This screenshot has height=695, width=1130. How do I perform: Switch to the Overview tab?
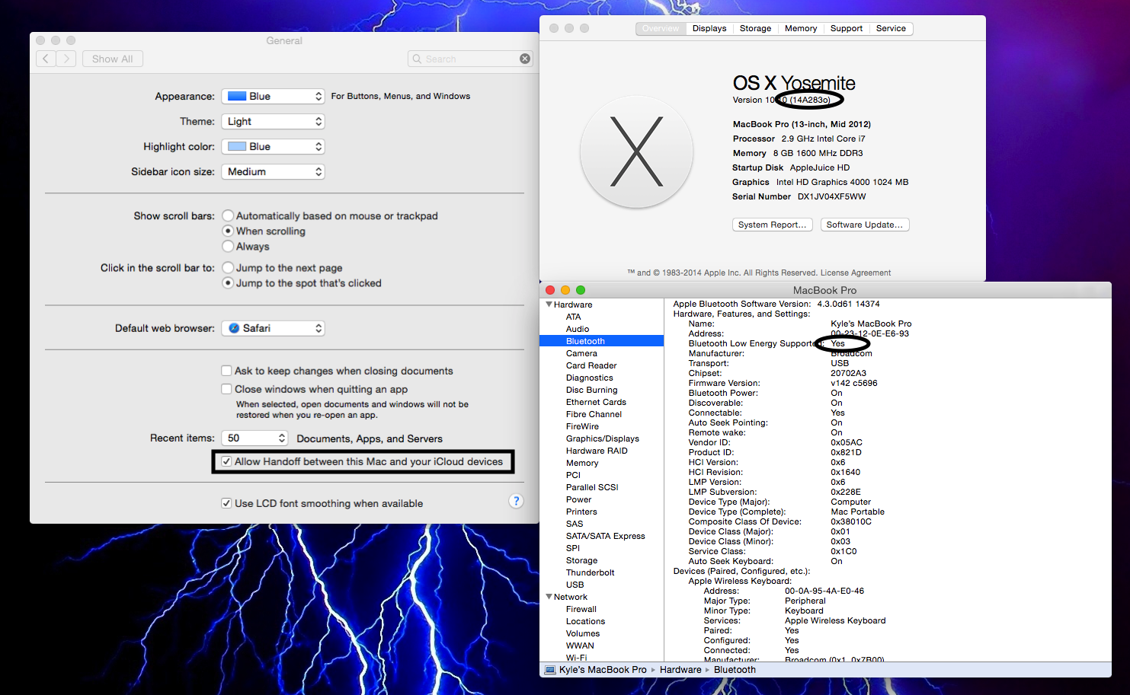[660, 28]
